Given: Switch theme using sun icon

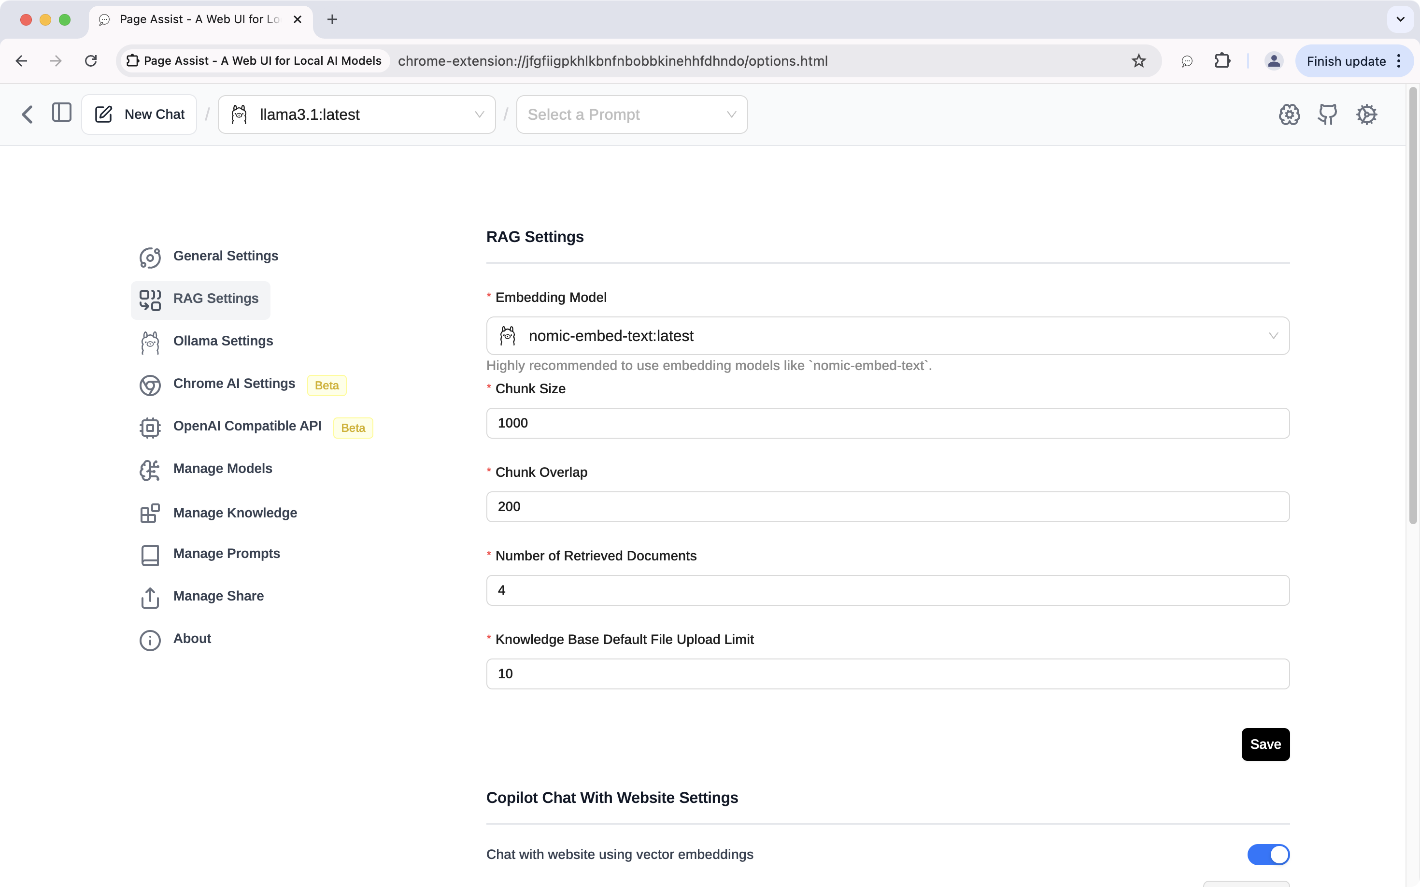Looking at the screenshot, I should coord(1366,114).
